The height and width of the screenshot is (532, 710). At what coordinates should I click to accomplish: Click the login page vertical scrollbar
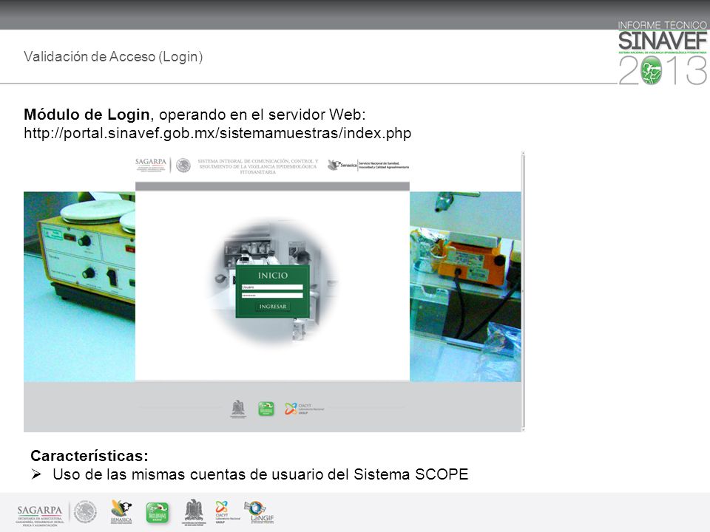coord(523,292)
